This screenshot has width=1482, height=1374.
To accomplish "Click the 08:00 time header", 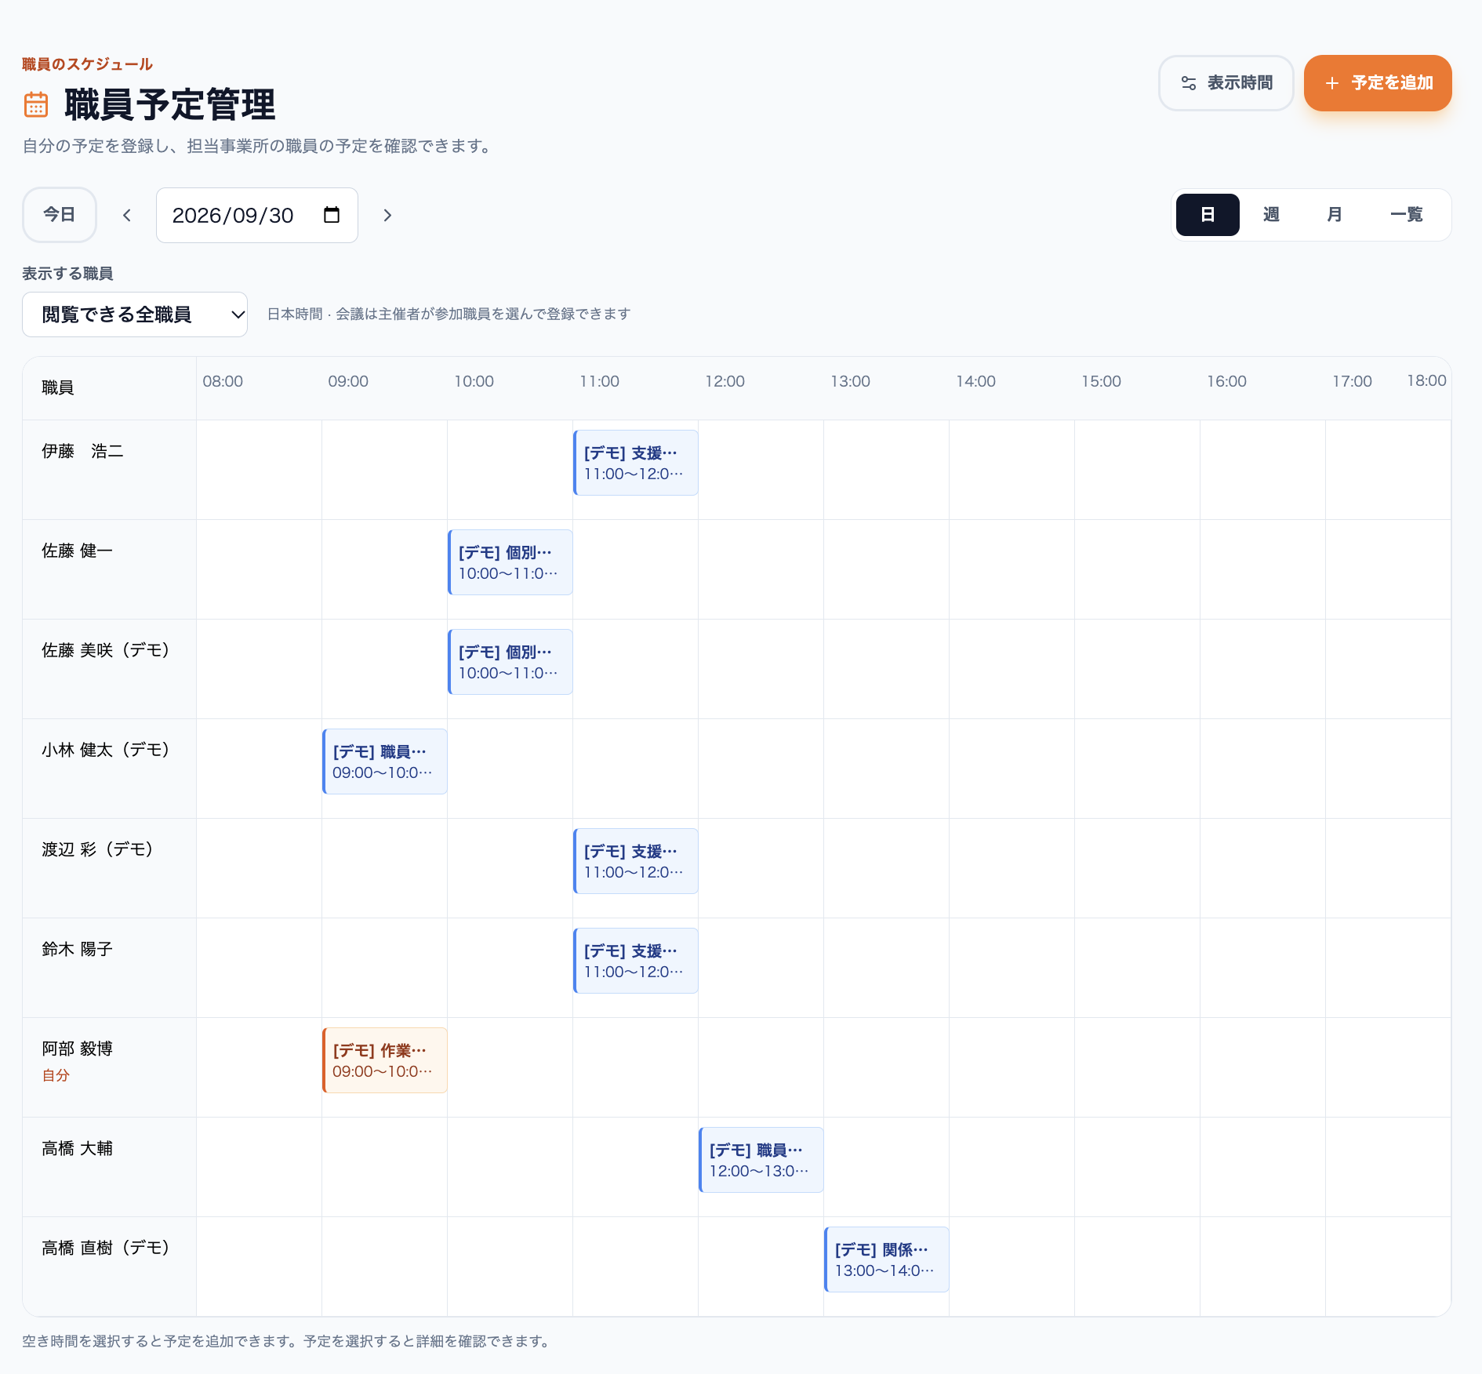I will click(x=223, y=381).
